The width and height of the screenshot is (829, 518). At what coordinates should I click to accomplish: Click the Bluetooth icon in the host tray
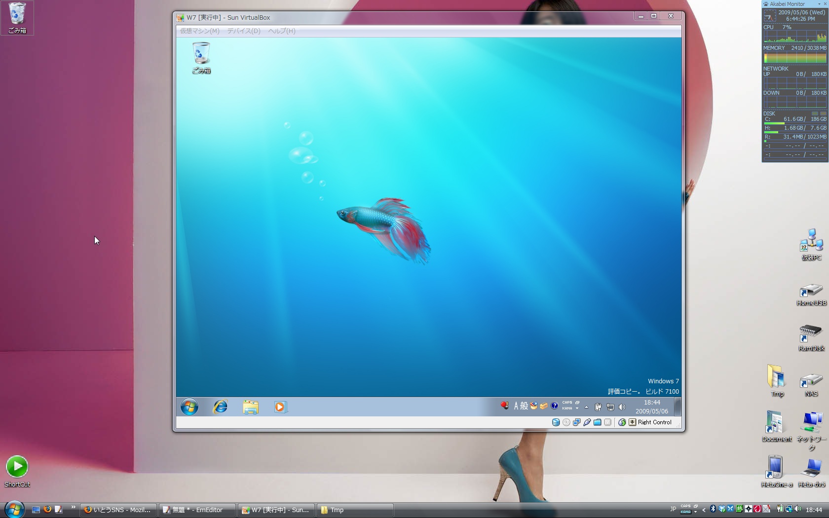click(x=713, y=509)
